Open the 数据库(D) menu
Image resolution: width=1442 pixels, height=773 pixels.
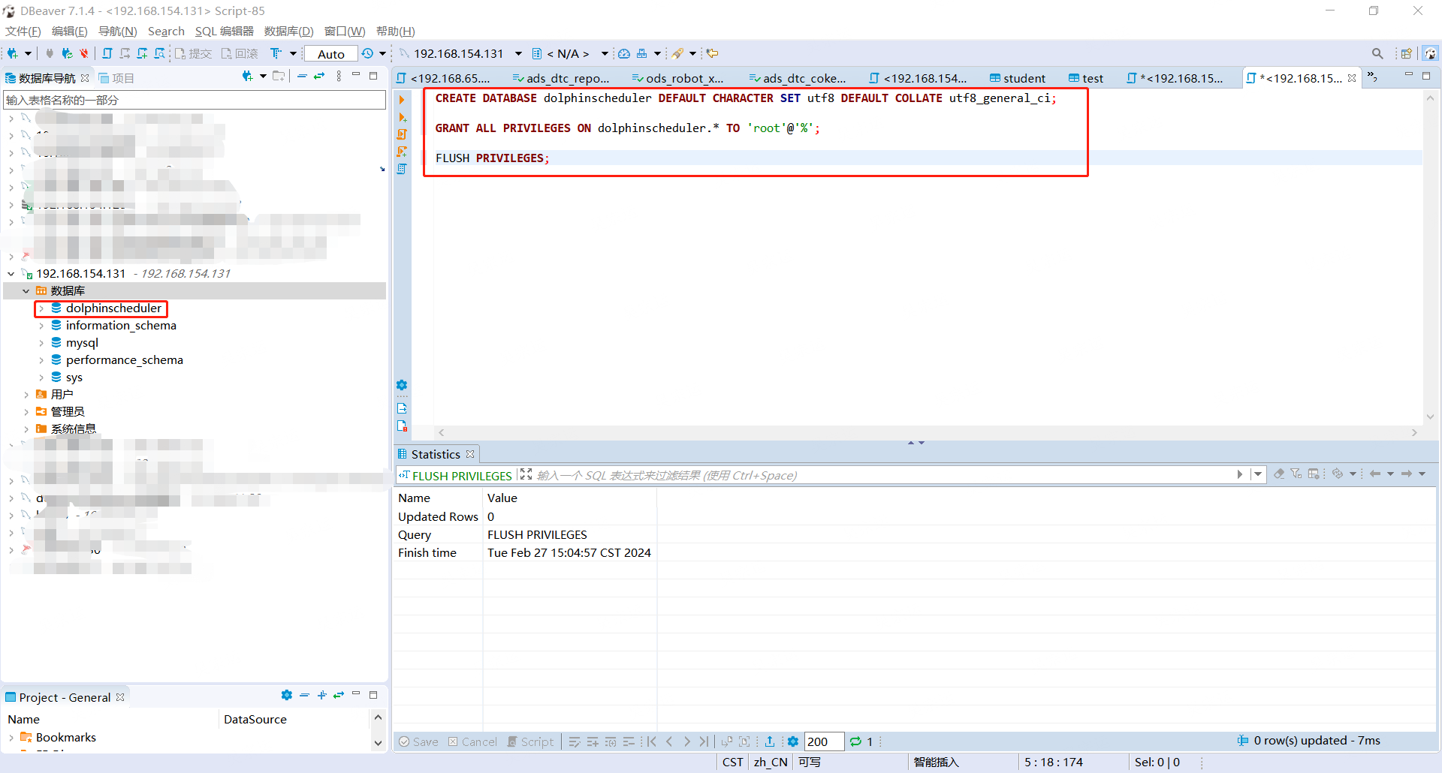coord(289,32)
